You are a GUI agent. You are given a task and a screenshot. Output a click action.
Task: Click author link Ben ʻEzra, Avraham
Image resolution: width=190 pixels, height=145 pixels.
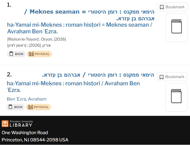click(x=27, y=99)
